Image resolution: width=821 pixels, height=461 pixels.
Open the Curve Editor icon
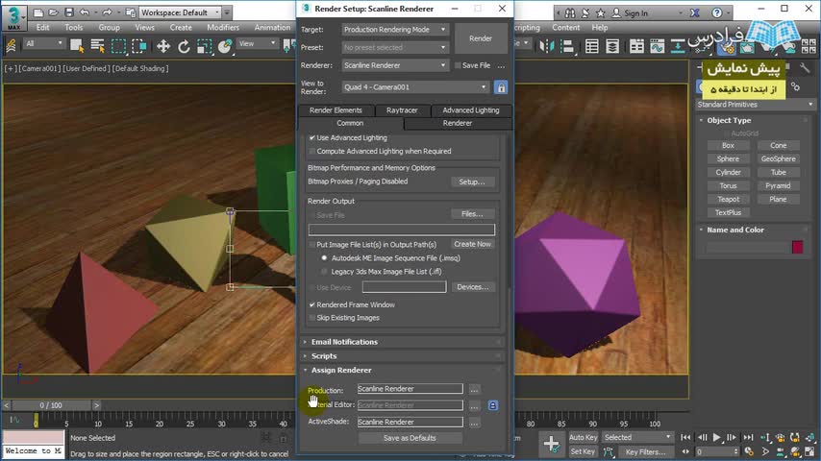pyautogui.click(x=658, y=46)
